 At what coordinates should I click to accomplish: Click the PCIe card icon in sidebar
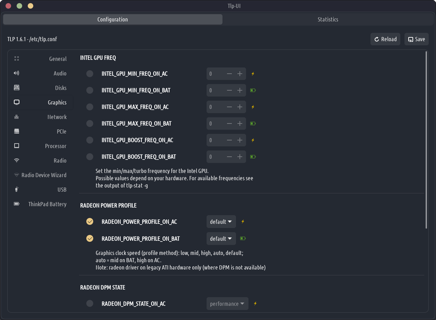(16, 131)
